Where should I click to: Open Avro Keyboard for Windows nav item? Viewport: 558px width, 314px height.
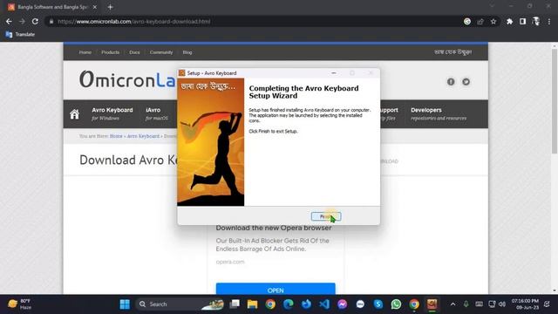(x=112, y=113)
